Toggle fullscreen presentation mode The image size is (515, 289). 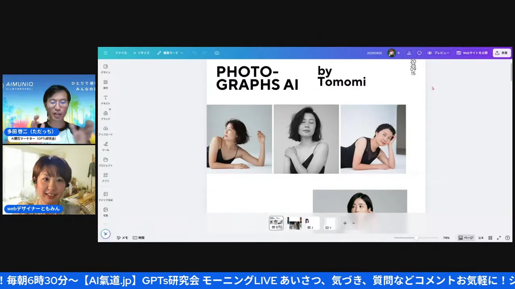(x=499, y=238)
